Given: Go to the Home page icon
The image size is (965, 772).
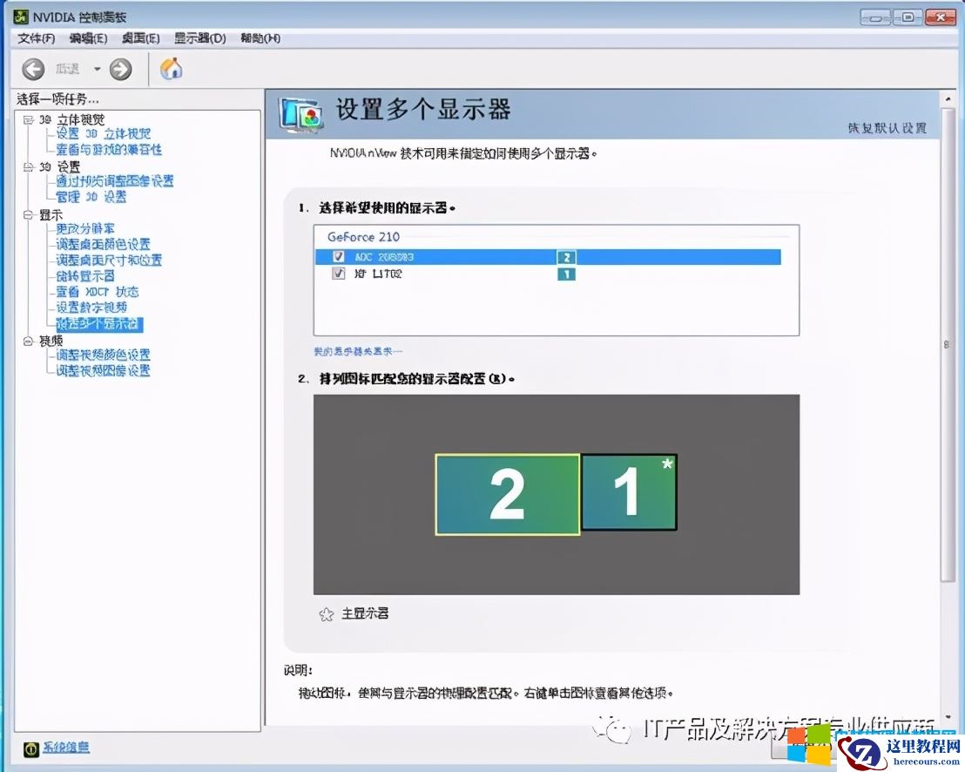Looking at the screenshot, I should 171,68.
